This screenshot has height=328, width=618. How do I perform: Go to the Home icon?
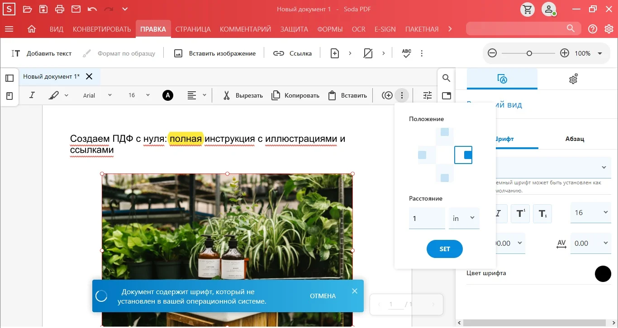(32, 29)
